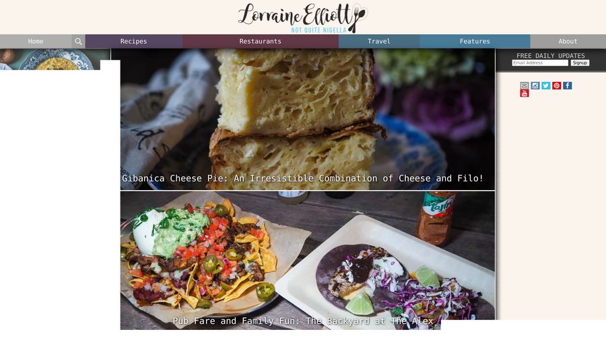Open the Gibanica Cheese Pie article title
The width and height of the screenshot is (606, 340).
click(x=302, y=179)
